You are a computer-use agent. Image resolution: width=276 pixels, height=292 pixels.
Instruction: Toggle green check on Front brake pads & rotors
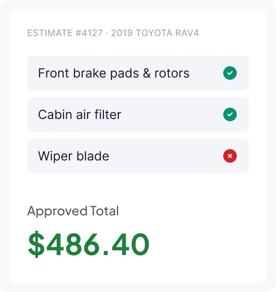230,73
